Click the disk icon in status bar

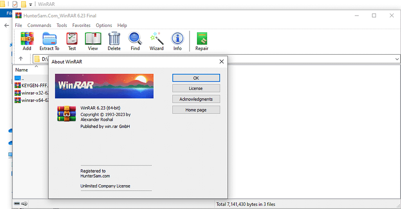tap(17, 204)
